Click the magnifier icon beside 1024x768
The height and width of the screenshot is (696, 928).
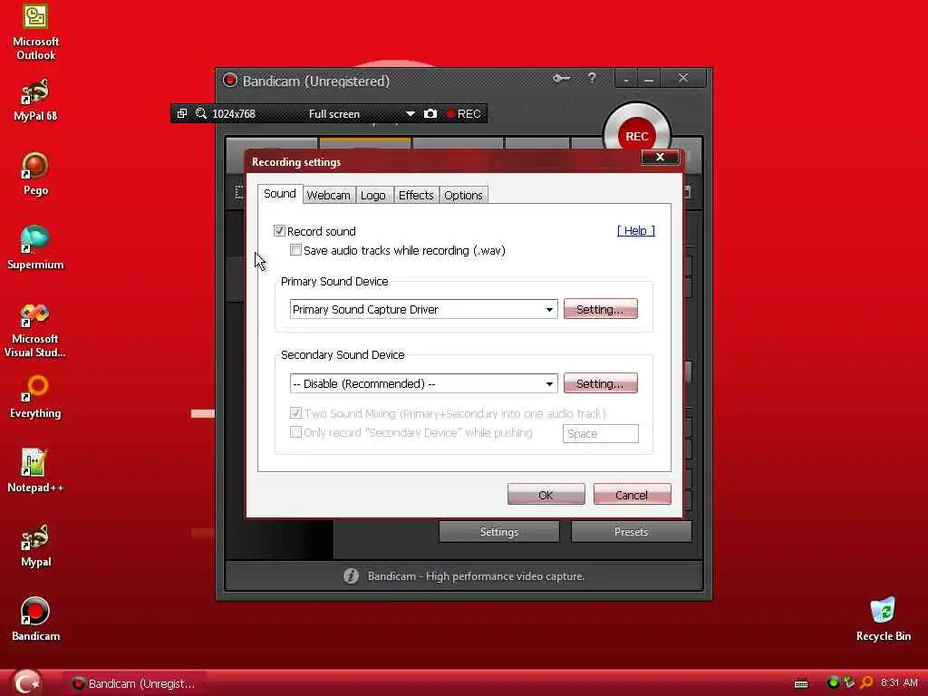(x=200, y=113)
